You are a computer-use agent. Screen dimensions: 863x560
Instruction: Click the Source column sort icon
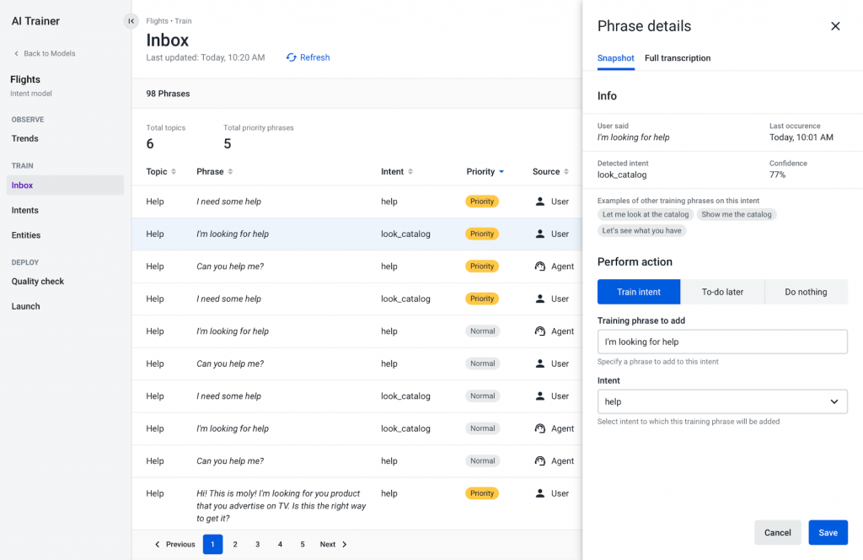coord(566,172)
